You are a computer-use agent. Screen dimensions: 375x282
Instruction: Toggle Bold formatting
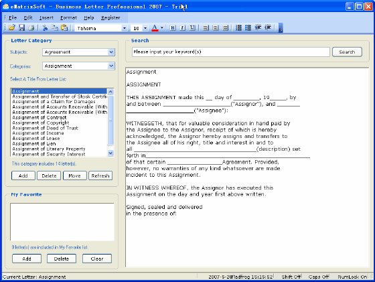pos(173,28)
